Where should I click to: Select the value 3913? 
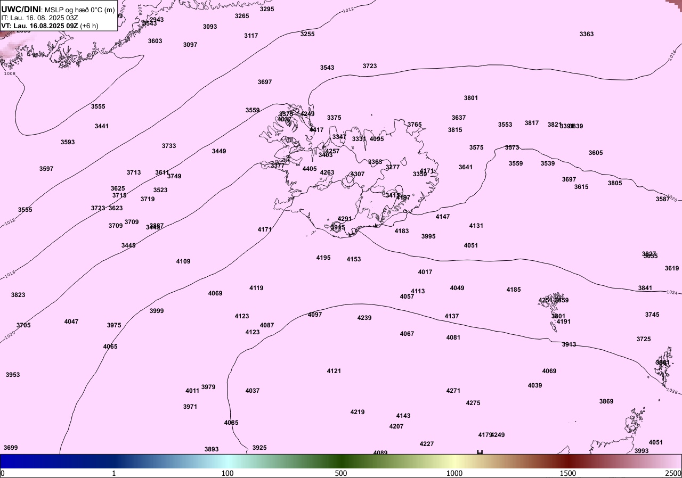[x=569, y=344]
